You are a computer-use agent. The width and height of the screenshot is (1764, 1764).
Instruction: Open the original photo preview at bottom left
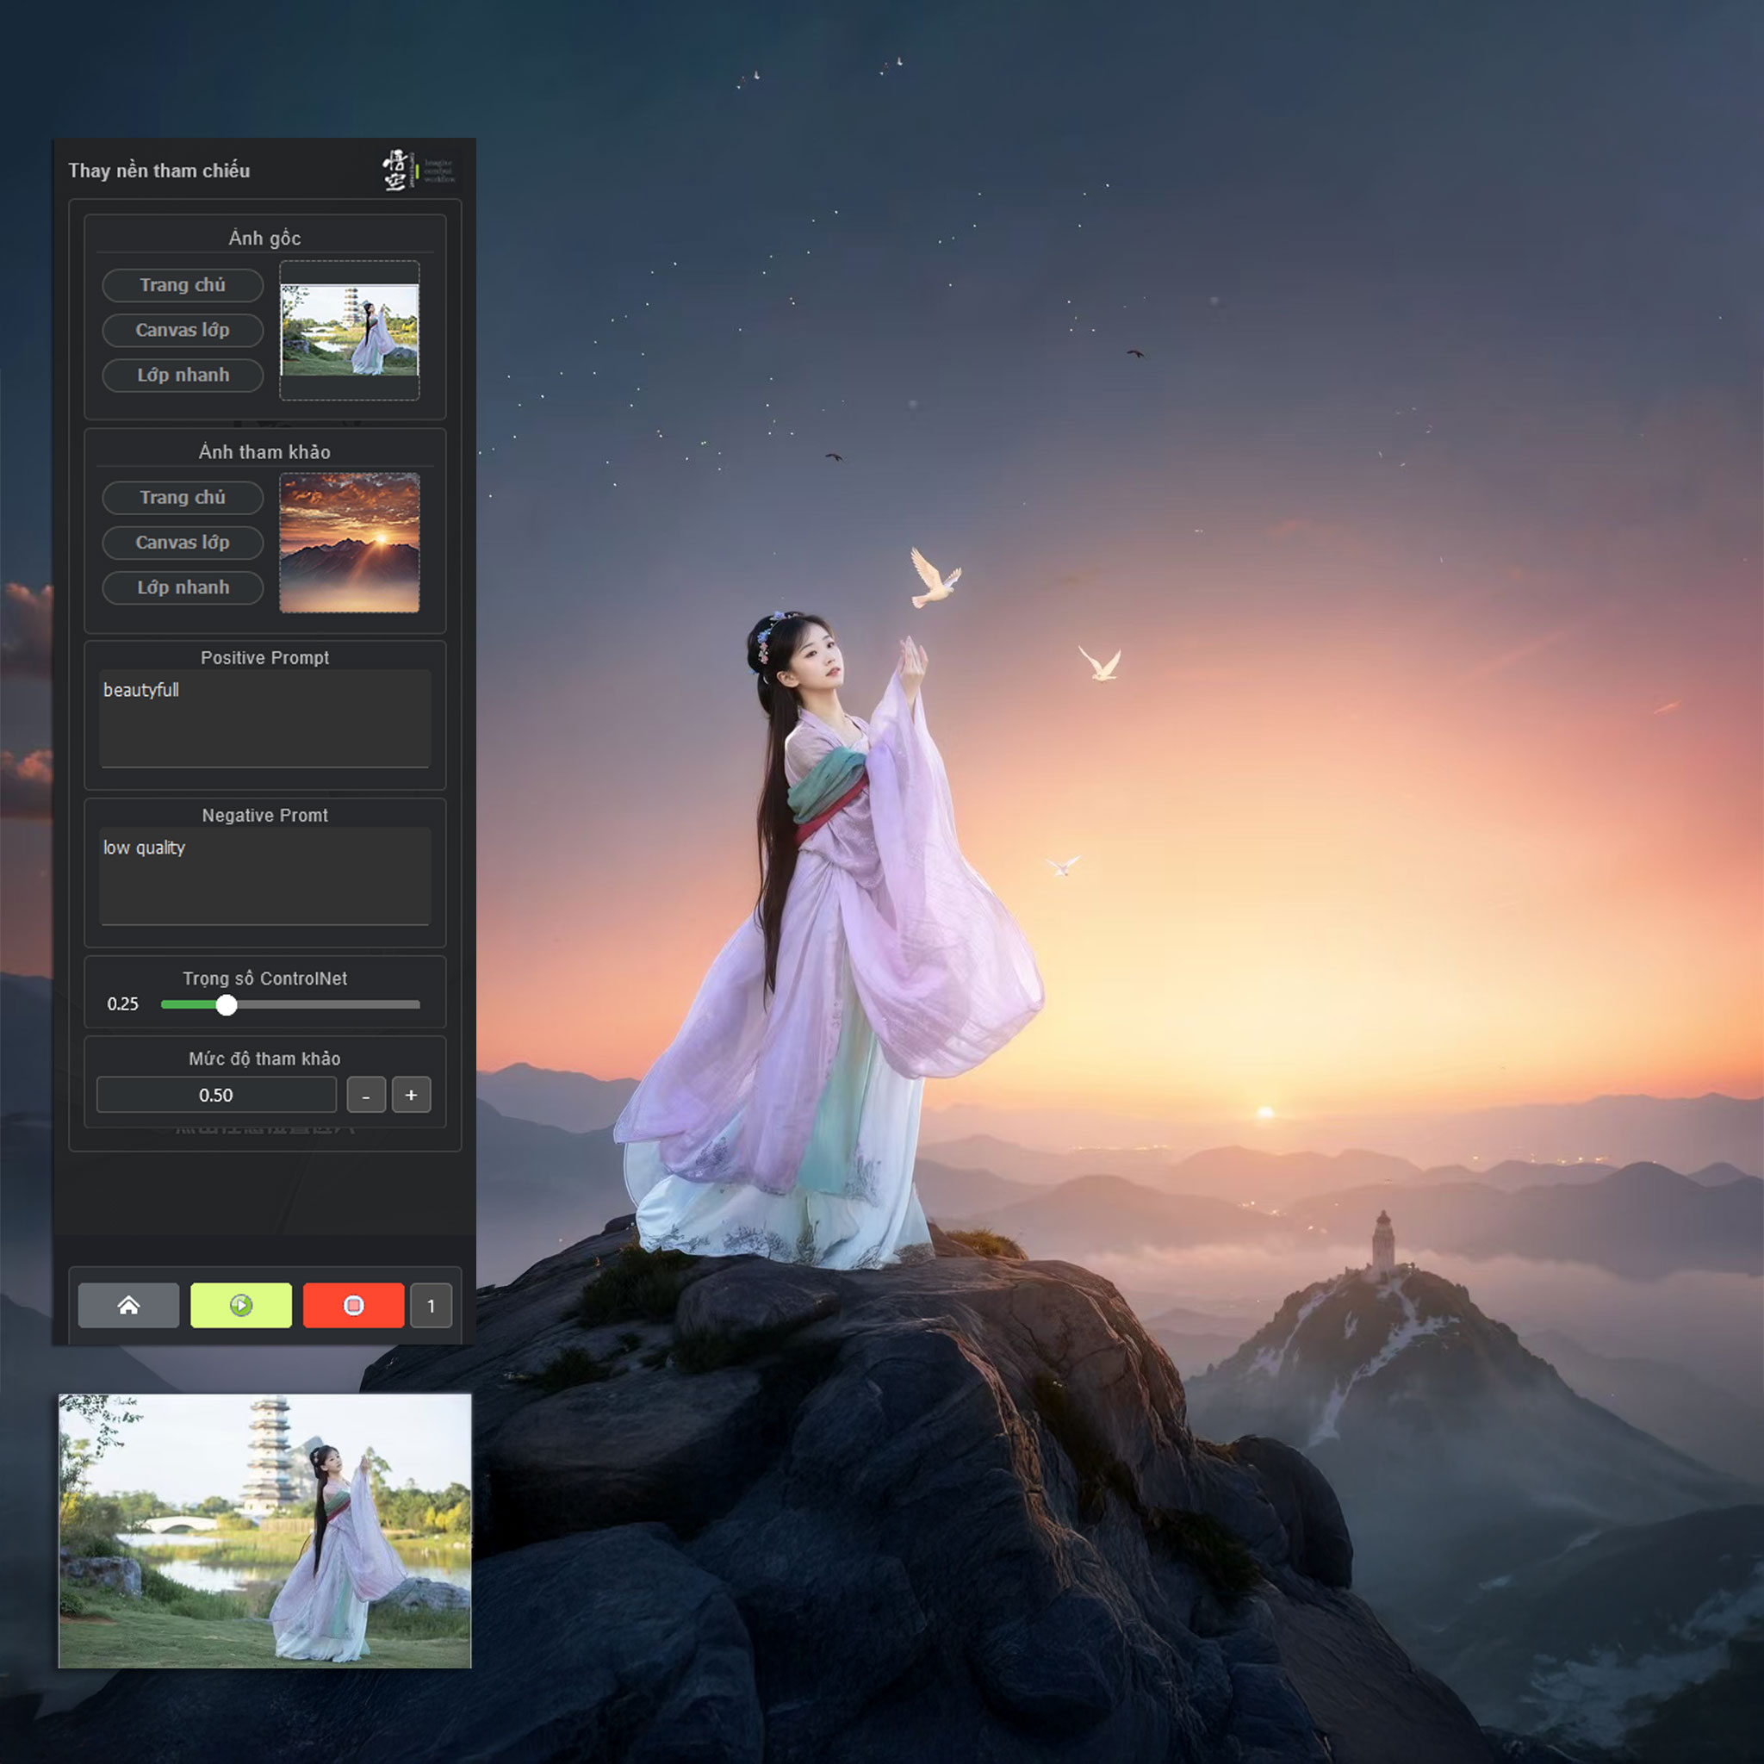click(264, 1531)
